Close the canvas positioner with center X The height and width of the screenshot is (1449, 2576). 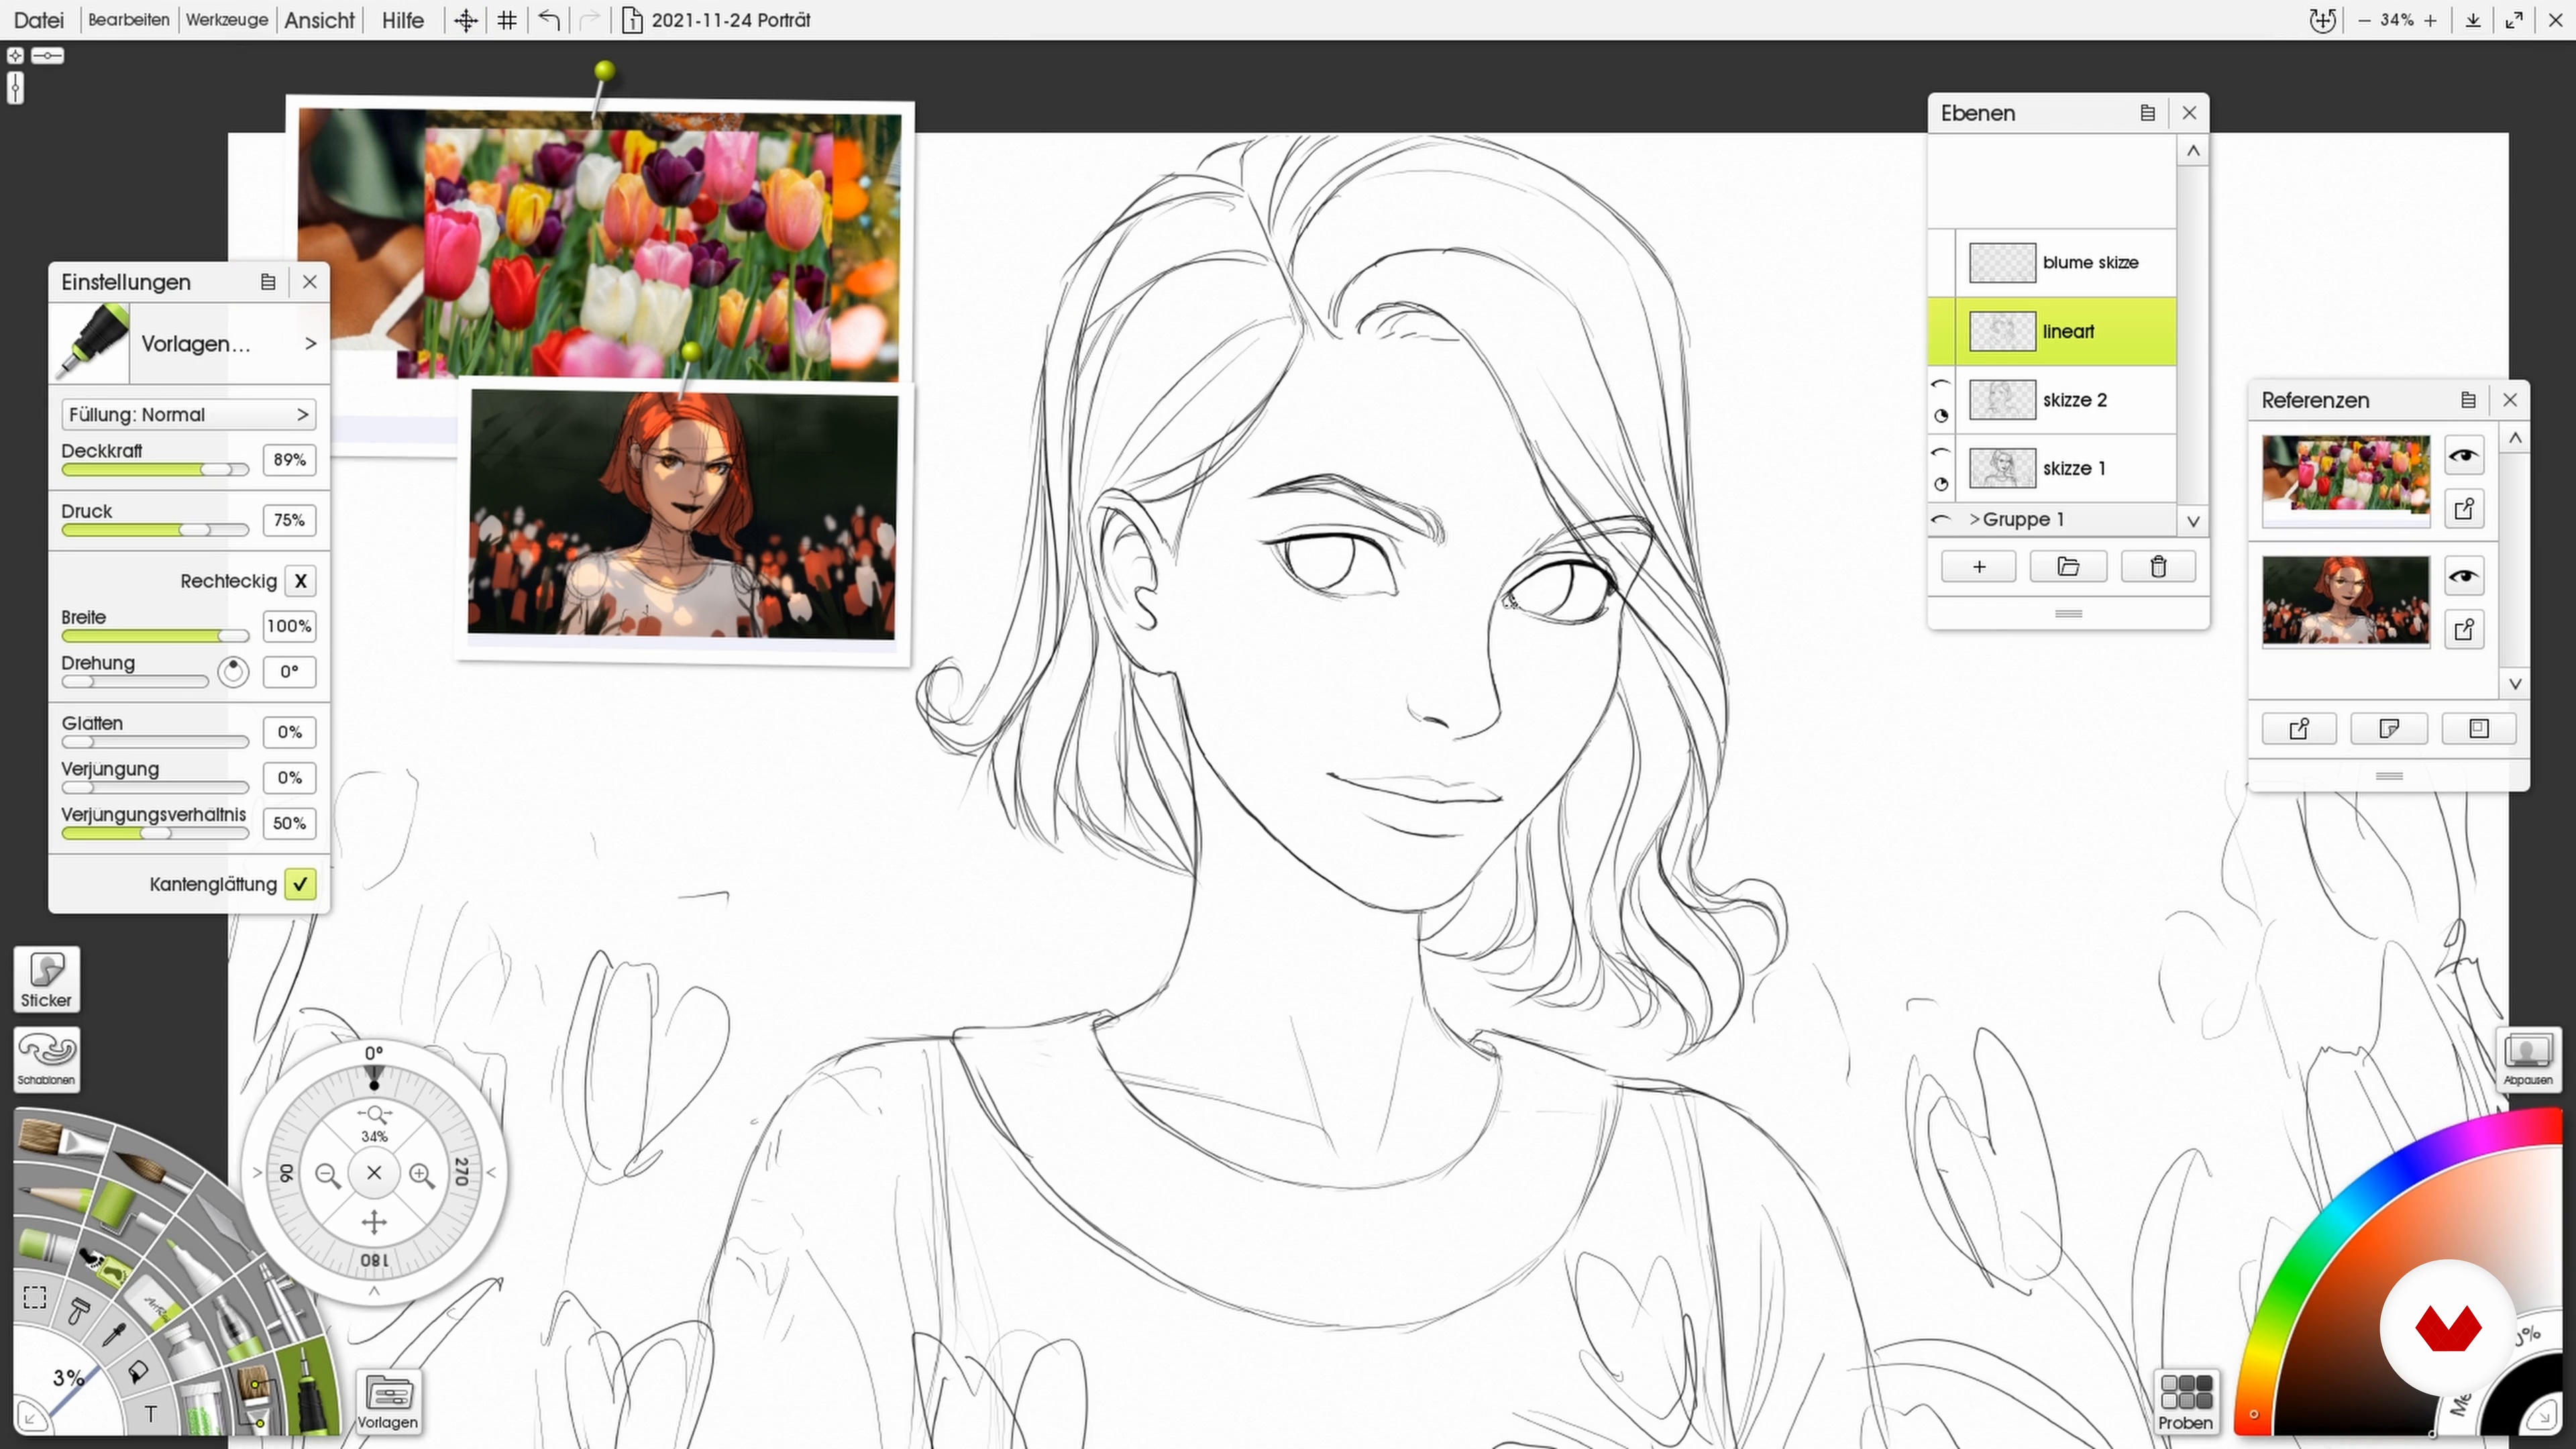(x=374, y=1173)
